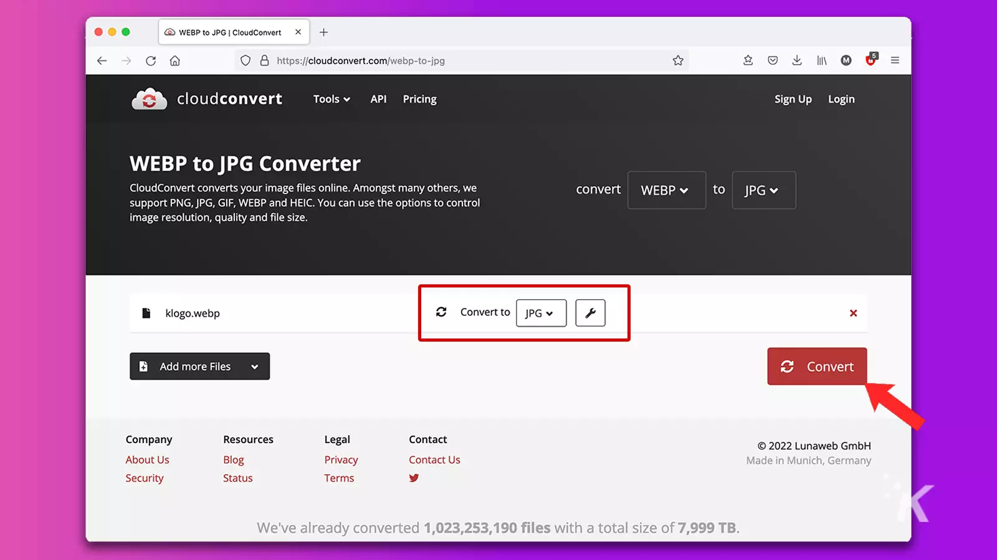
Task: Expand Add more Files dropdown arrow
Action: (x=255, y=366)
